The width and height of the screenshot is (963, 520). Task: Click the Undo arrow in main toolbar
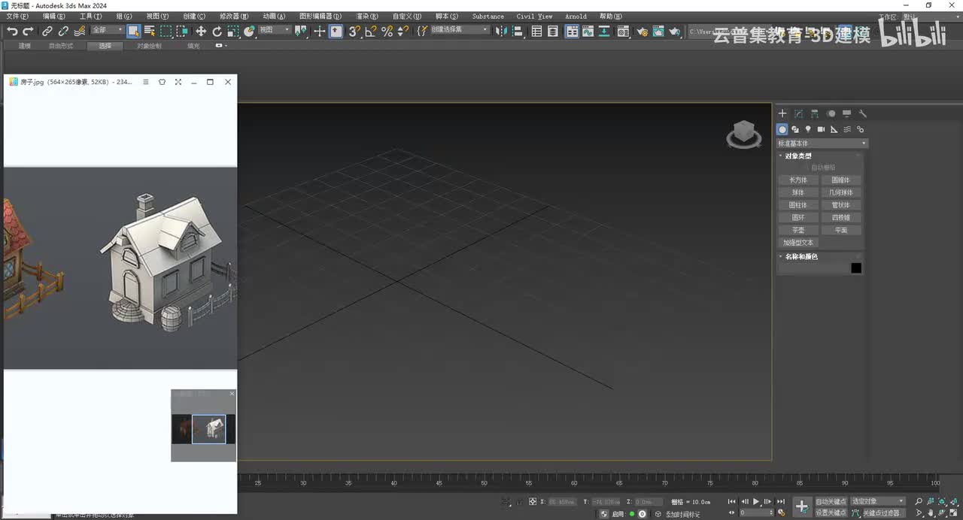[x=12, y=31]
